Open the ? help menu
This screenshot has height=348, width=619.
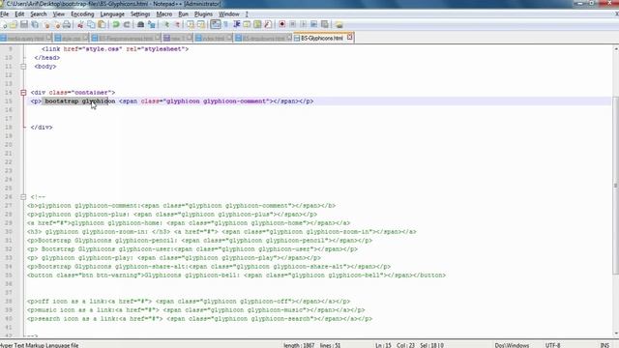pos(247,14)
